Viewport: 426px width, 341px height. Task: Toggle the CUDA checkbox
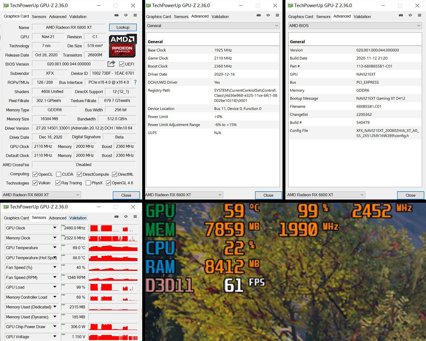(x=59, y=174)
